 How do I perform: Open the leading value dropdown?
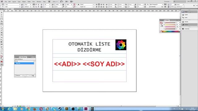[30, 7]
